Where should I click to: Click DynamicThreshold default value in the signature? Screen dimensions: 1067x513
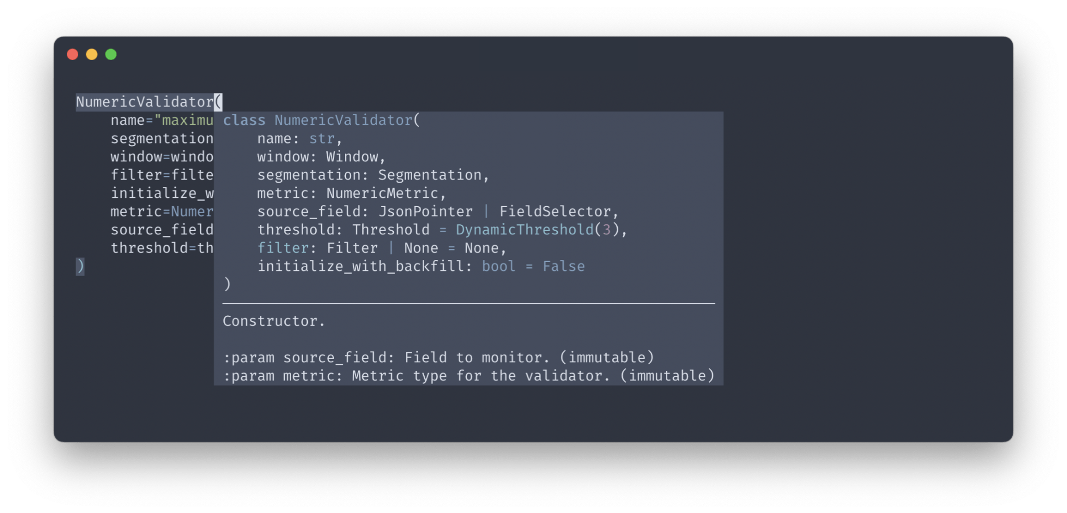pos(524,230)
